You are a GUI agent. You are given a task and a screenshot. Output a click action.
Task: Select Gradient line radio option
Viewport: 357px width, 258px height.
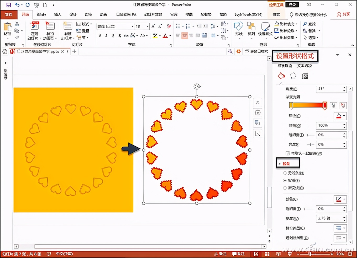pyautogui.click(x=285, y=188)
